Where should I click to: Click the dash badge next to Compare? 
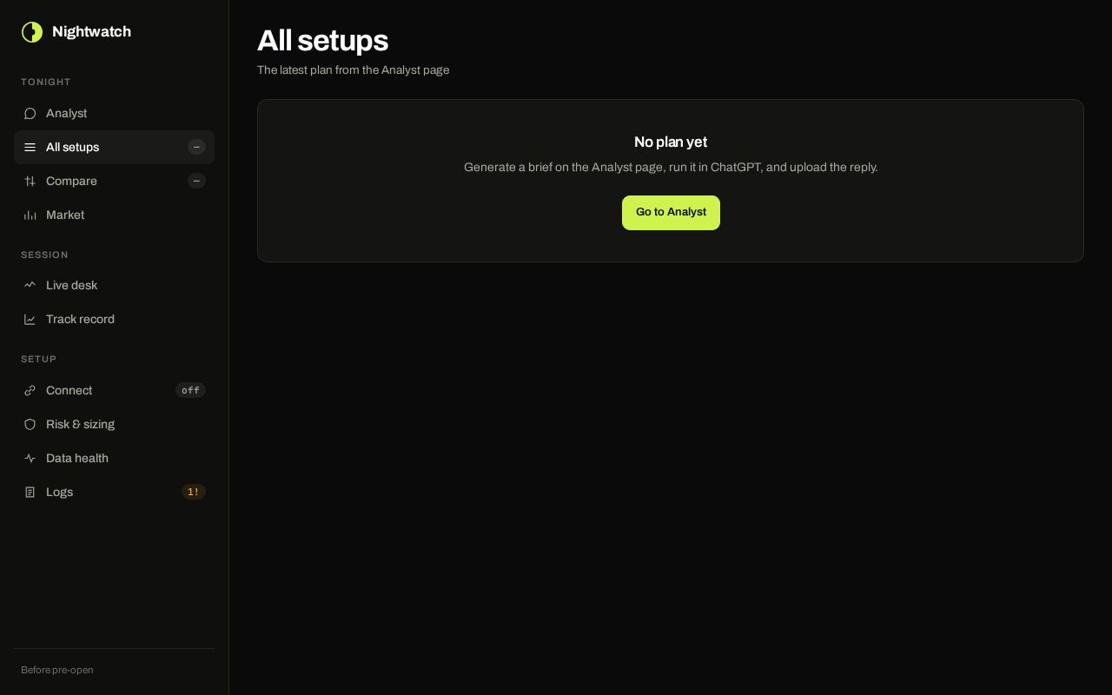coord(196,182)
